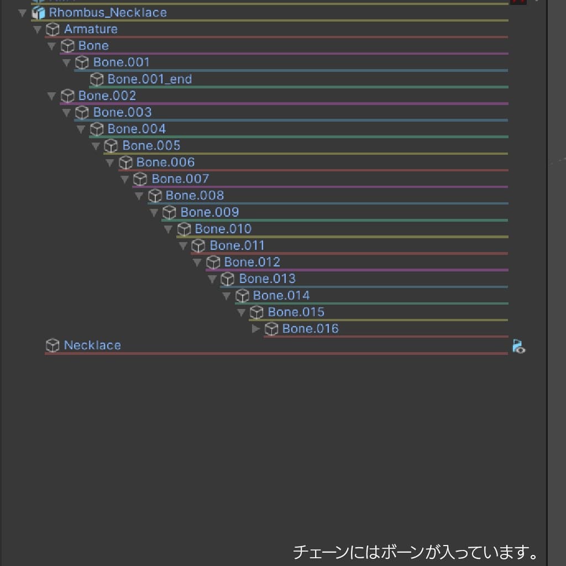566x566 pixels.
Task: Click the Armature cube icon
Action: [53, 29]
